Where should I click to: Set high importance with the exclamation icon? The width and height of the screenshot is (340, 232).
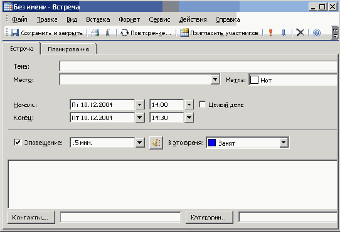click(270, 33)
